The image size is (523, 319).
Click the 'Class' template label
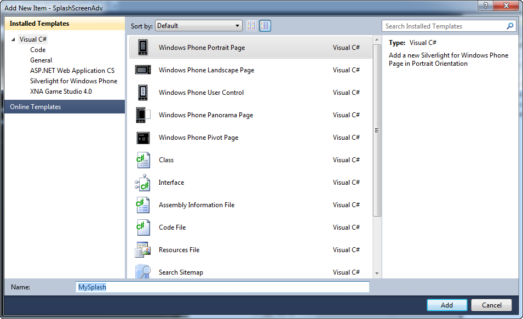pos(166,160)
